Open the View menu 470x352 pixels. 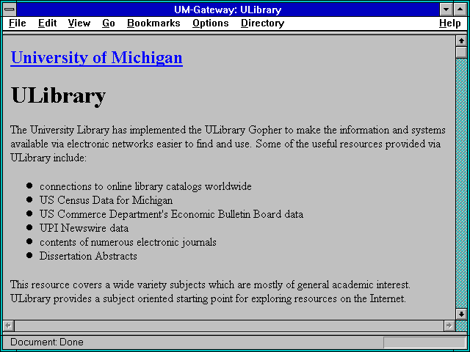click(x=79, y=23)
